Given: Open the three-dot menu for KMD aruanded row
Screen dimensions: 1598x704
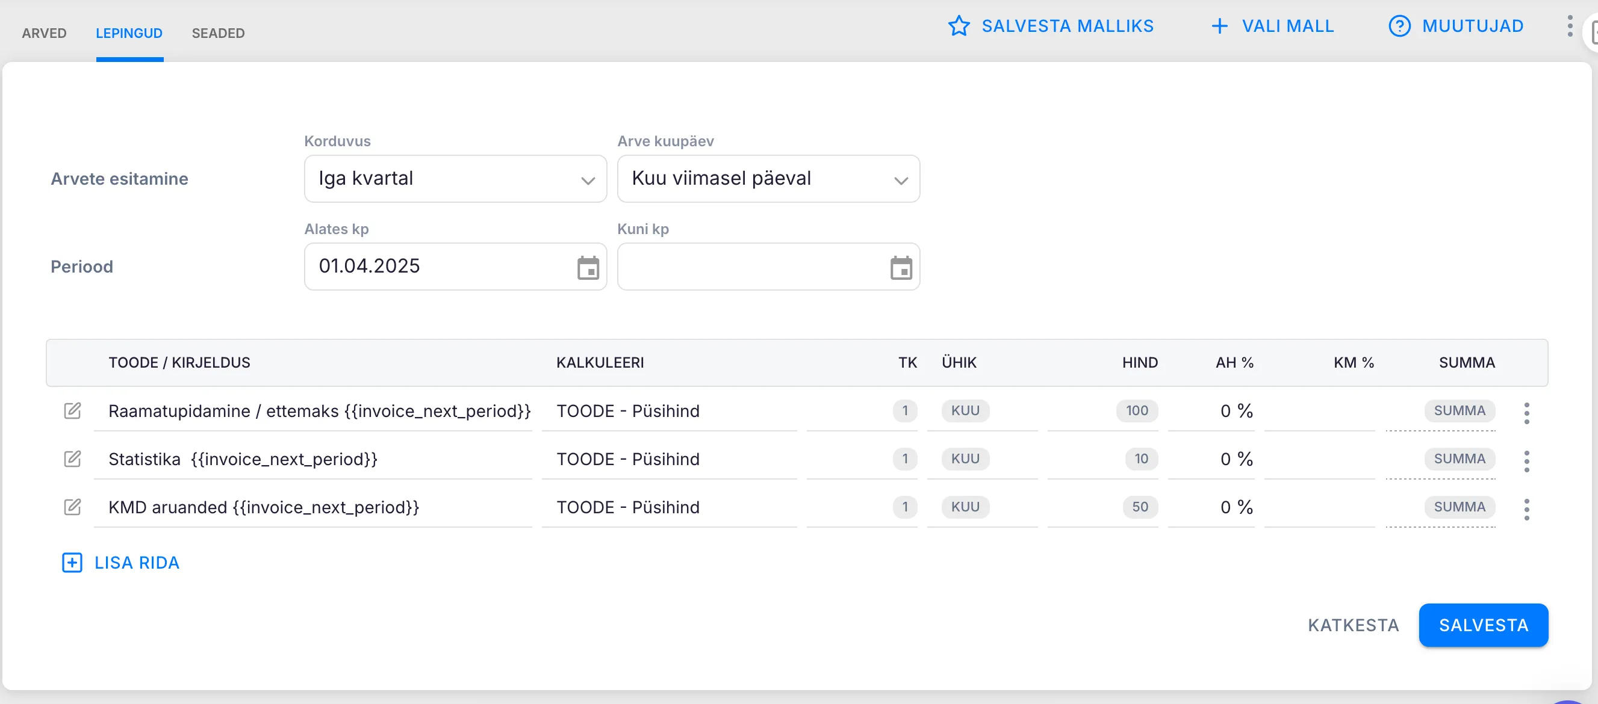Looking at the screenshot, I should click(1526, 510).
